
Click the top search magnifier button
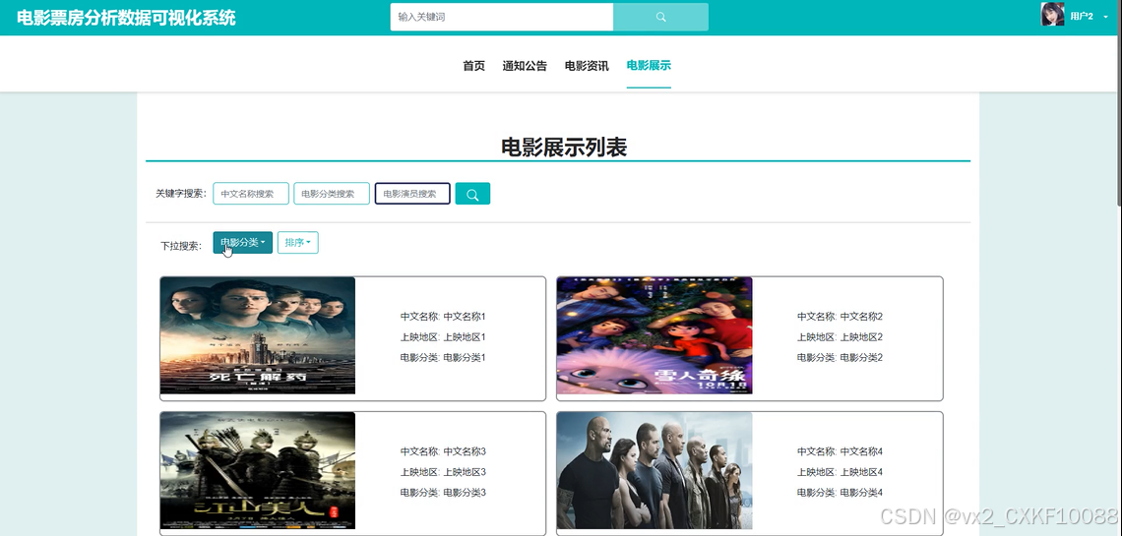point(660,17)
